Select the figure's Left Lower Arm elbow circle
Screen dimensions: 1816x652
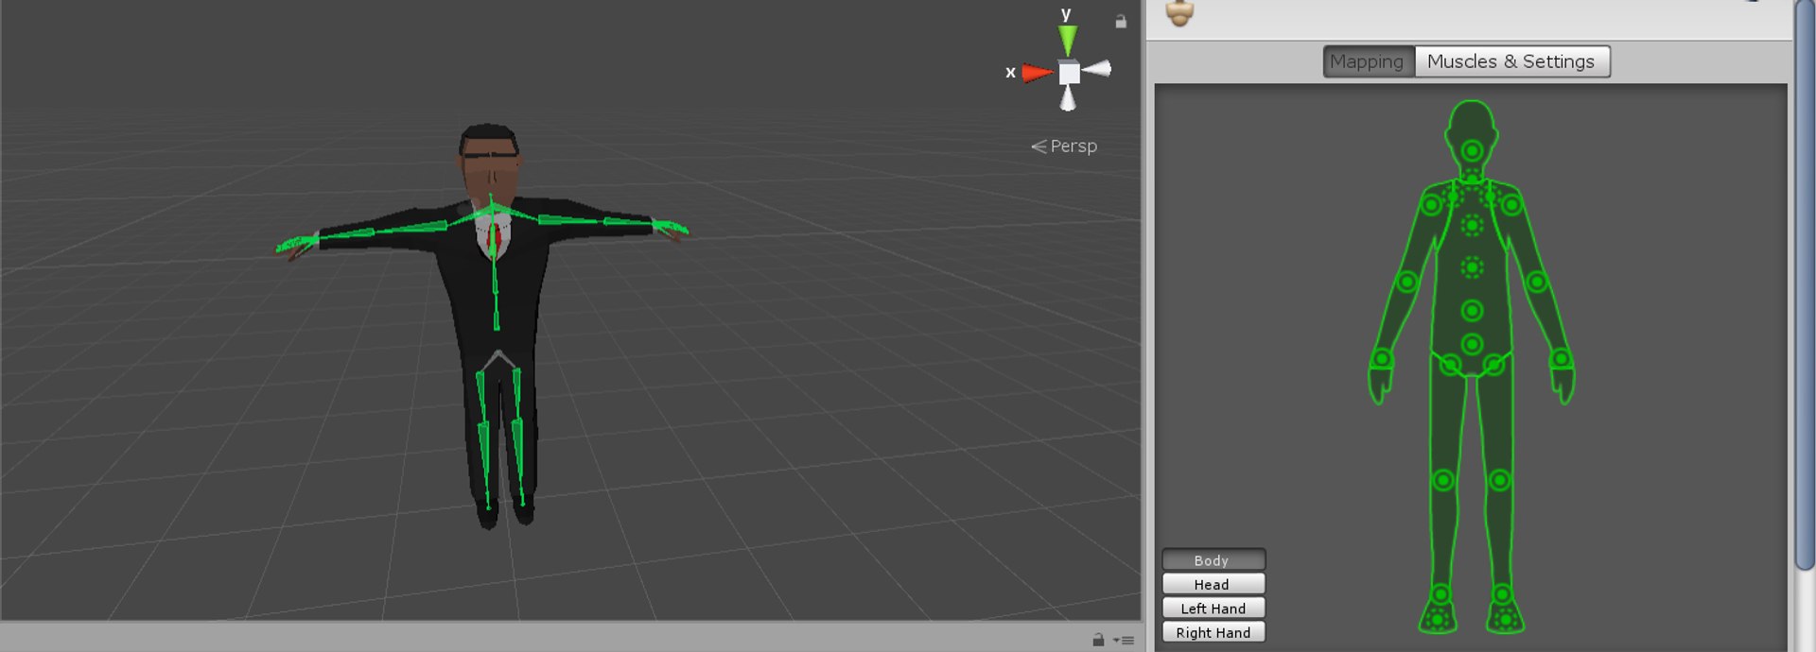point(1537,282)
